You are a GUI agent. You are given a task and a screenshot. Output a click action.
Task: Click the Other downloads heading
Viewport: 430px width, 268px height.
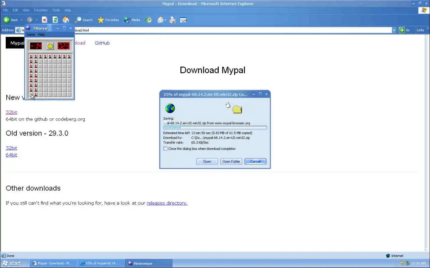point(33,188)
